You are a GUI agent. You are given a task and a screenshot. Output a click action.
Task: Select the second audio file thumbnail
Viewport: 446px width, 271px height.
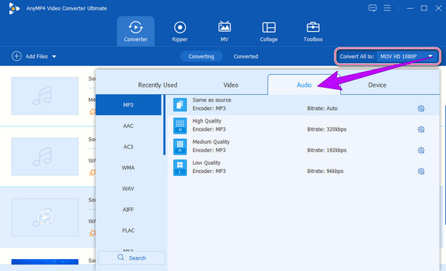45,157
